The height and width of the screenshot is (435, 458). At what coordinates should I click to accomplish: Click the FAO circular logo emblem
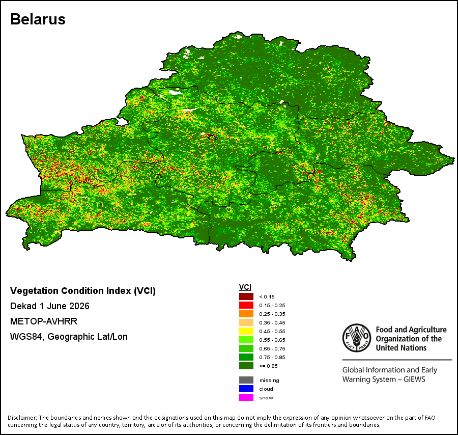coord(357,338)
